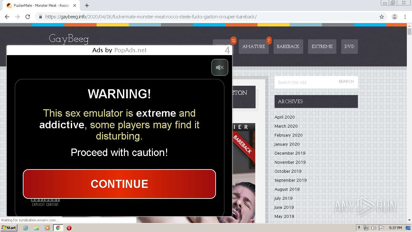This screenshot has width=412, height=232.
Task: Show hidden system tray icons
Action: (359, 227)
